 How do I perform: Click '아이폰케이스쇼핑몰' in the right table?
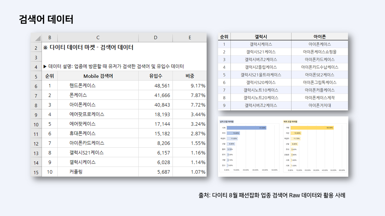320,52
